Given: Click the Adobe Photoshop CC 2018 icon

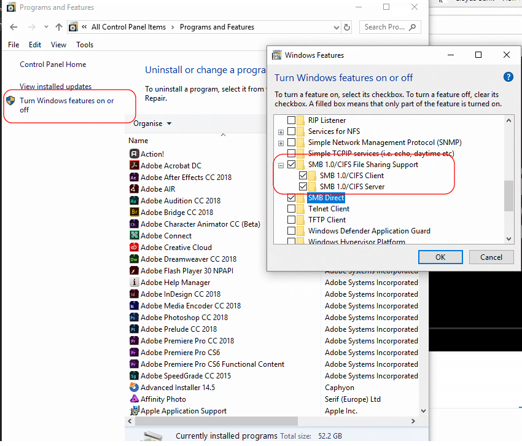Looking at the screenshot, I should pyautogui.click(x=134, y=317).
